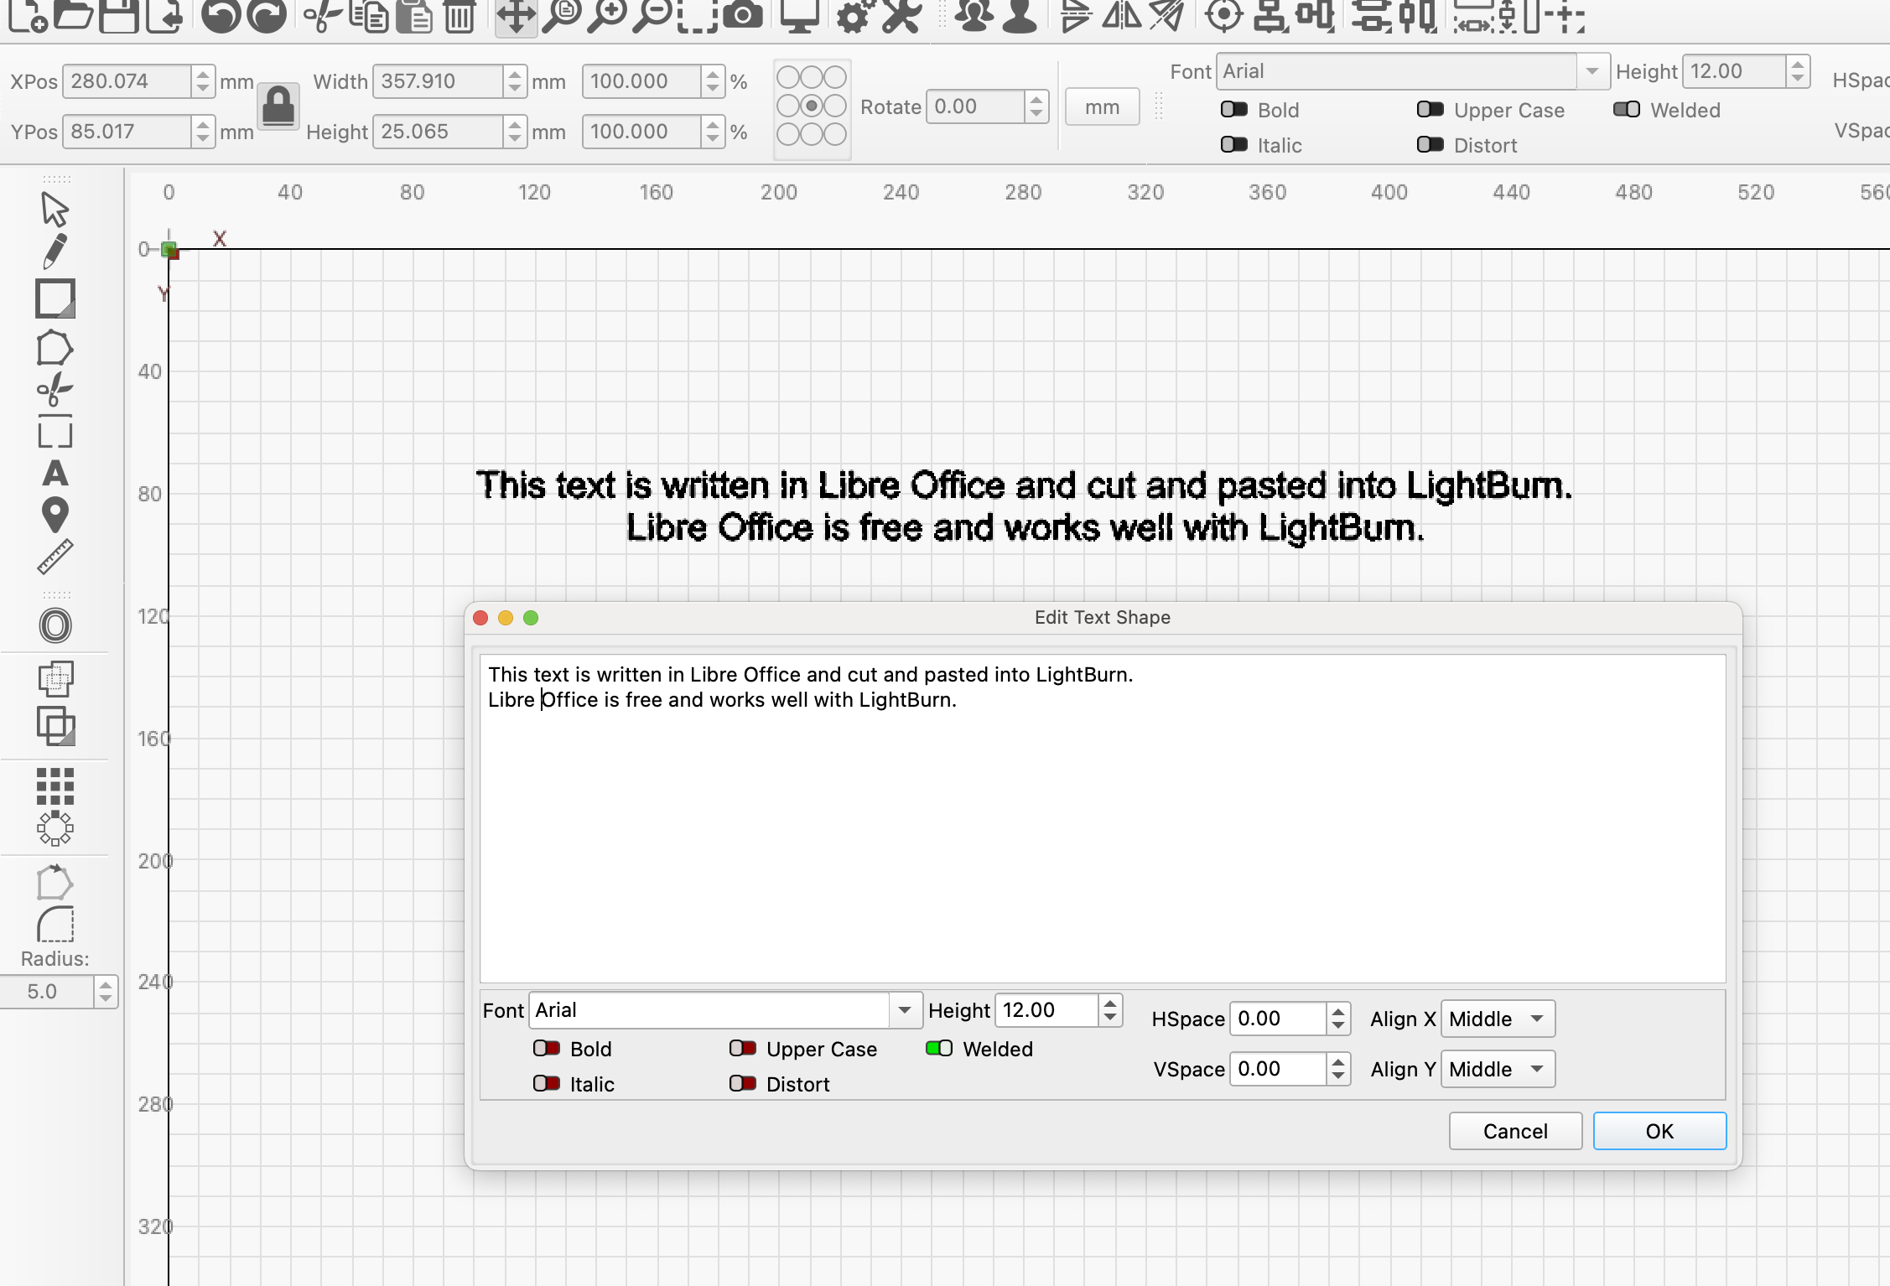Image resolution: width=1890 pixels, height=1286 pixels.
Task: Select the Measure ruler tool
Action: [x=55, y=557]
